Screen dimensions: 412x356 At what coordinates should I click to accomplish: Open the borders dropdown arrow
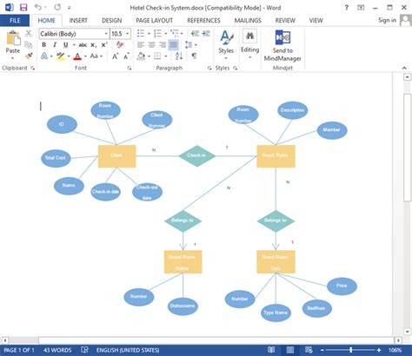click(x=166, y=56)
